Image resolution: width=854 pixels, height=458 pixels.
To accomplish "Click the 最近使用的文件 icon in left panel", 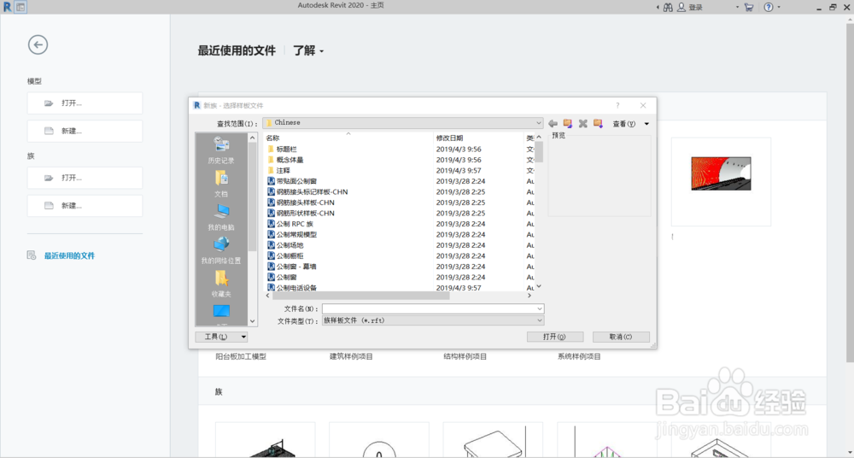I will coord(32,255).
